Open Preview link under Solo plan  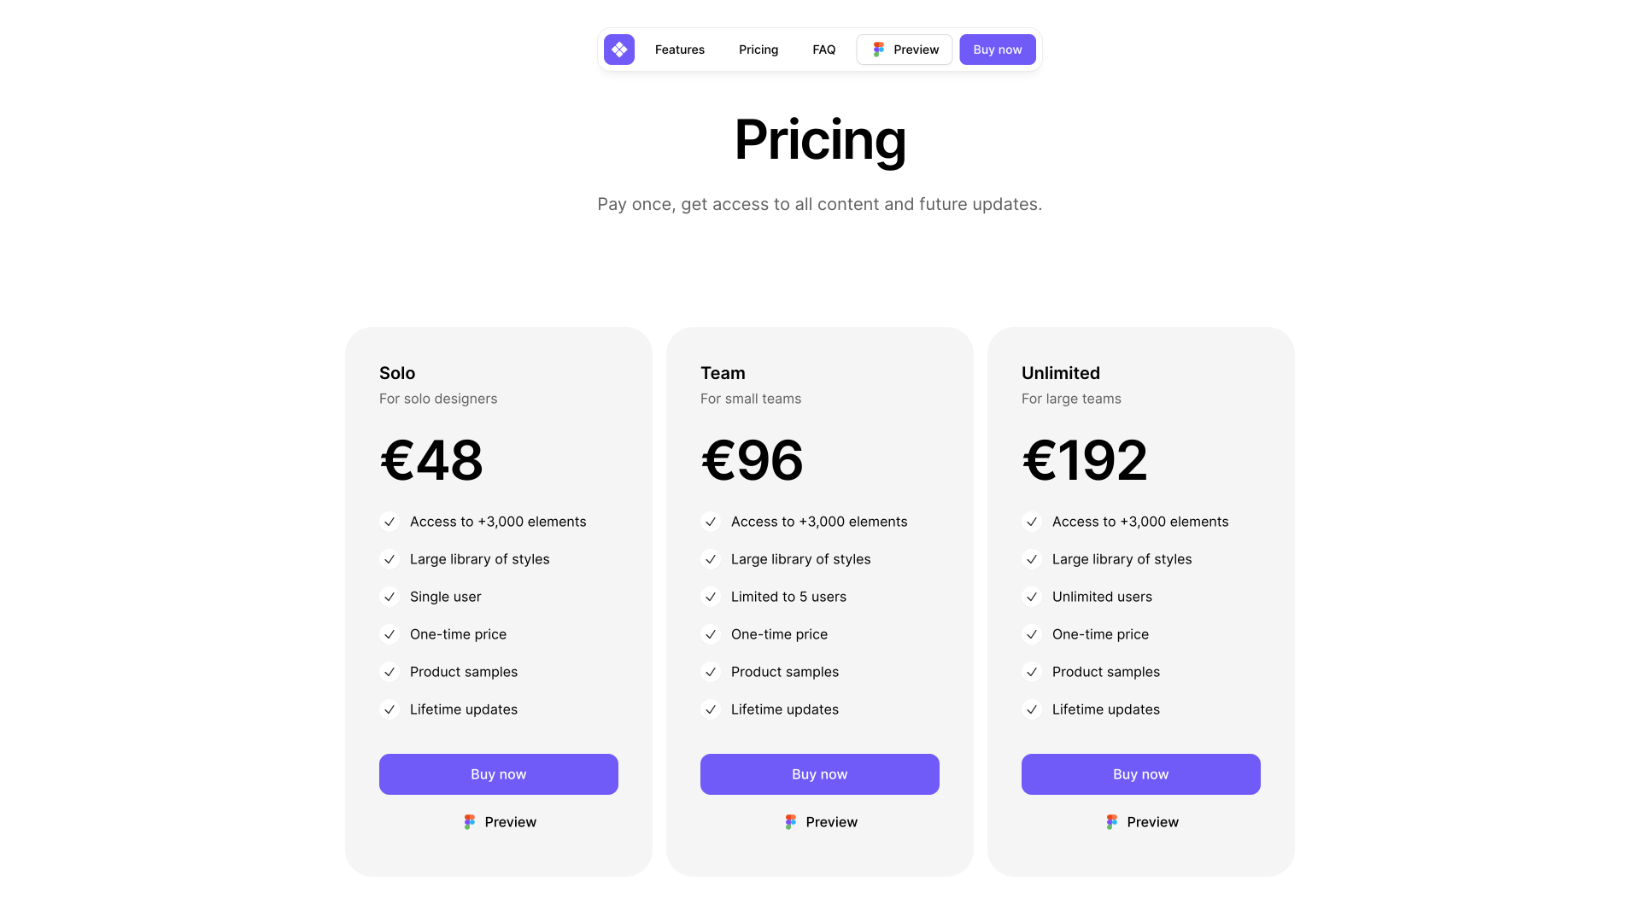coord(500,822)
